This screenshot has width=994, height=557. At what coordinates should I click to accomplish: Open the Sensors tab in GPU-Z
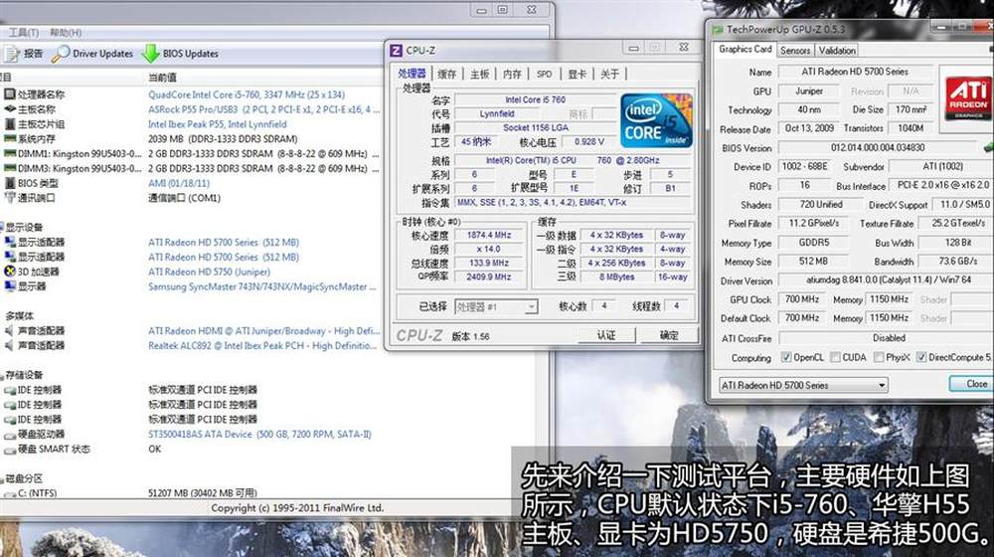(795, 50)
